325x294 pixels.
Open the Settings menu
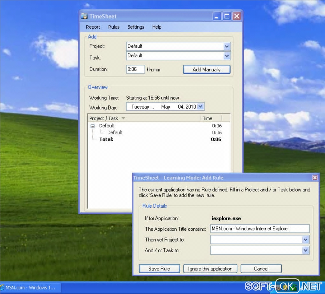tap(136, 27)
